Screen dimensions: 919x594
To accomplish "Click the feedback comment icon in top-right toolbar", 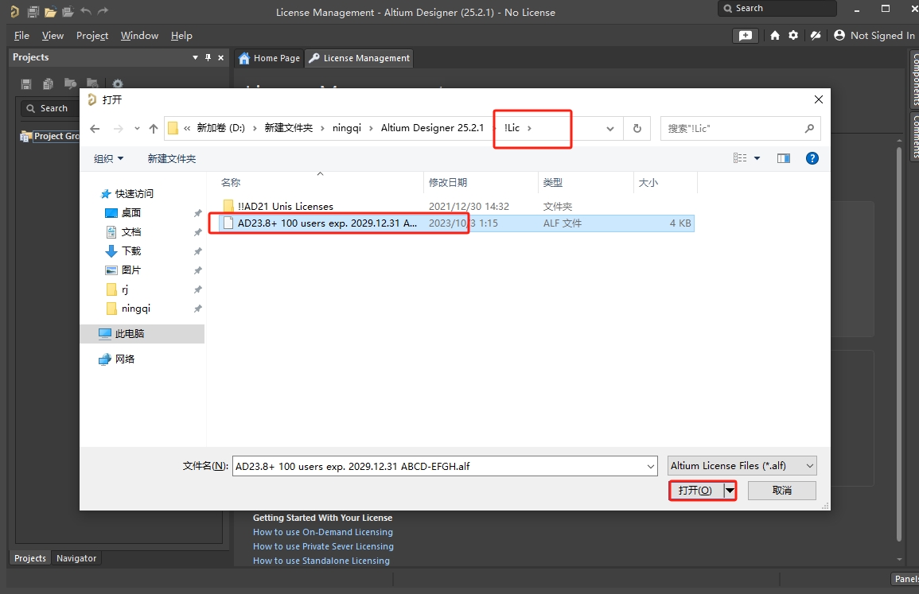I will [x=745, y=36].
